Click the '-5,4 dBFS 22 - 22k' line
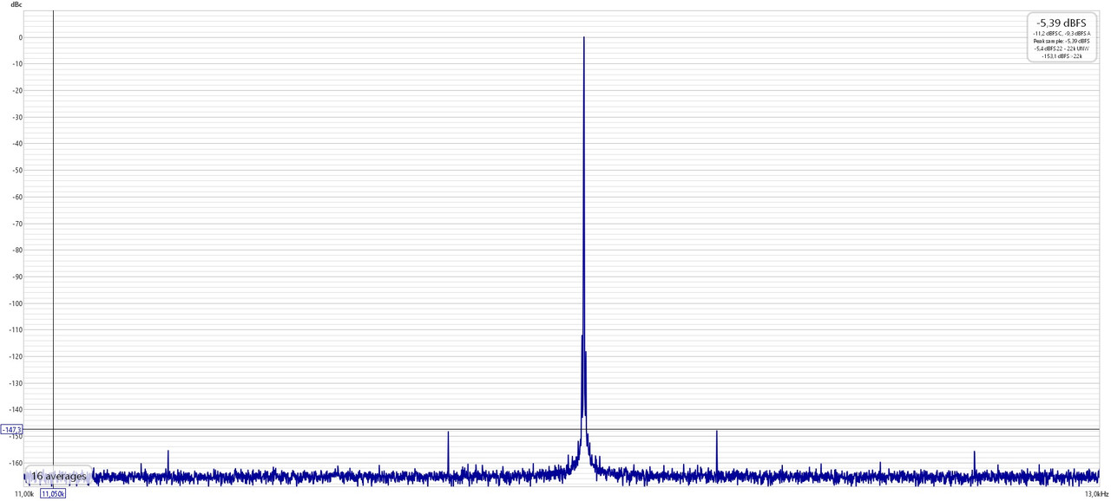 (x=1061, y=49)
